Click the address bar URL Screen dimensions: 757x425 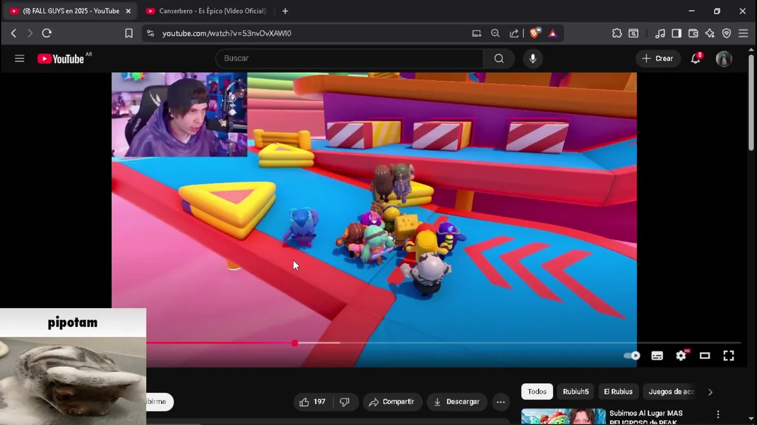[x=227, y=34]
